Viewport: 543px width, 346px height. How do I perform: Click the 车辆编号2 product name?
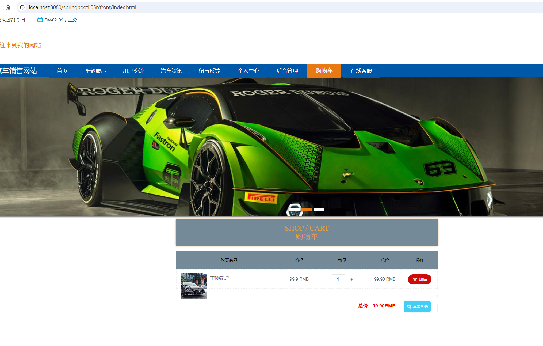point(220,278)
